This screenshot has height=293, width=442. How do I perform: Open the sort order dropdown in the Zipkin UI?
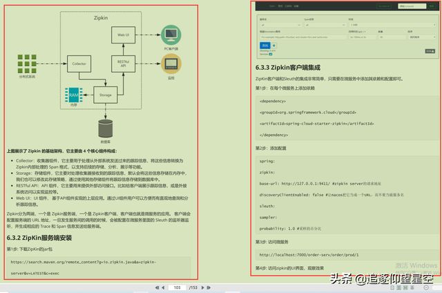[x=422, y=37]
